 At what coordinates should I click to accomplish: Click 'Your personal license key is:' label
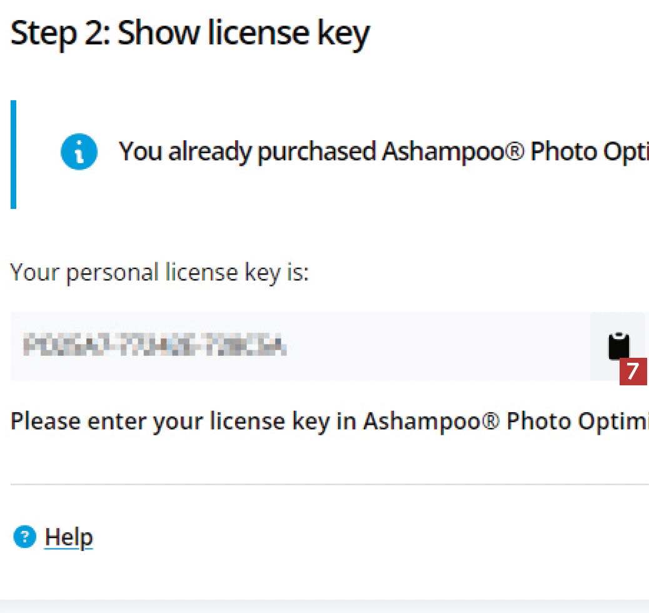[159, 273]
